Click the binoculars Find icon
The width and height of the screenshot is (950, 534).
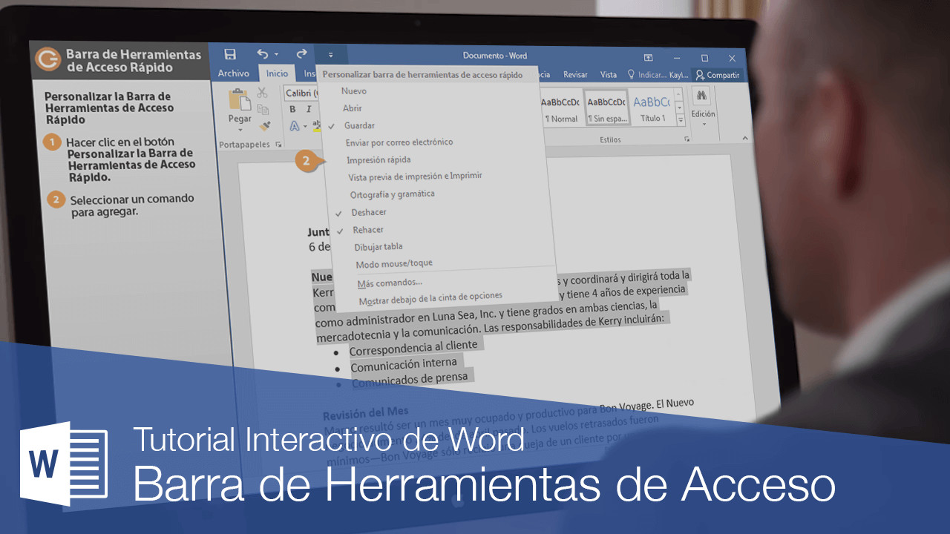(701, 96)
